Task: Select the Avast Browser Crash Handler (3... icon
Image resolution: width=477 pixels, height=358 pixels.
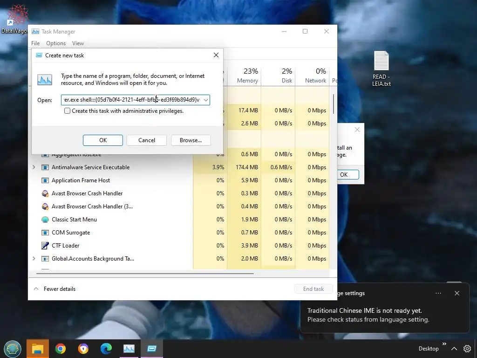Action: (45, 207)
